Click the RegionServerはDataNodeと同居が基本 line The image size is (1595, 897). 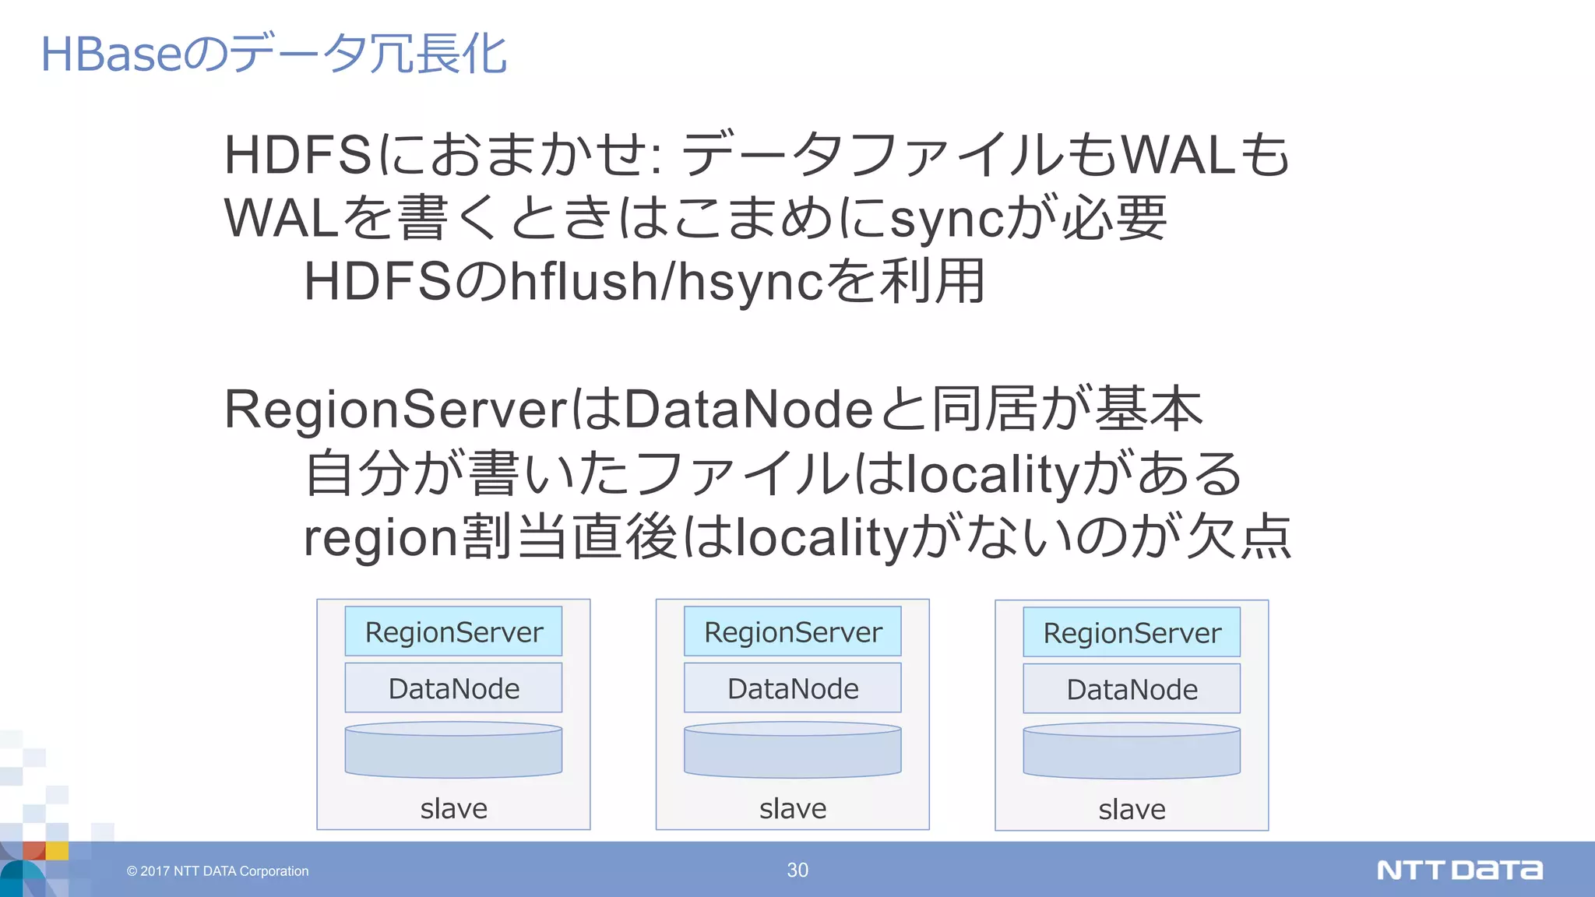tap(713, 409)
